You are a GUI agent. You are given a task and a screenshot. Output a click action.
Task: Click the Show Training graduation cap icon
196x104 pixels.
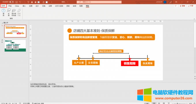pyautogui.click(x=14, y=11)
